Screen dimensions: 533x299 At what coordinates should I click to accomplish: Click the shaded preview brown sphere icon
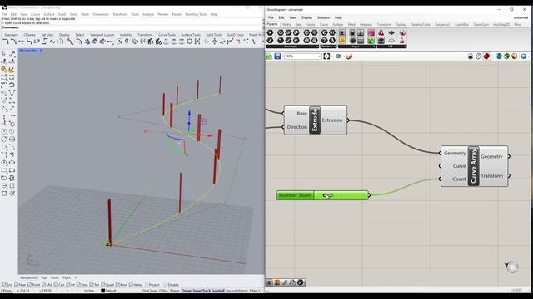coord(515,56)
